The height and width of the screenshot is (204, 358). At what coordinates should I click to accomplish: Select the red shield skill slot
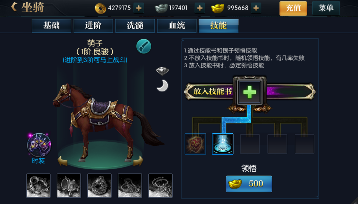pyautogui.click(x=195, y=144)
